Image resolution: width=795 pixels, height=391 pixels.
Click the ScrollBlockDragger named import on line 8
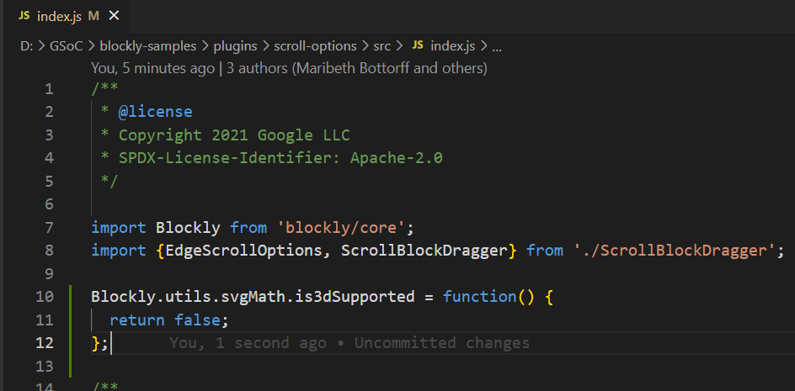pyautogui.click(x=424, y=251)
